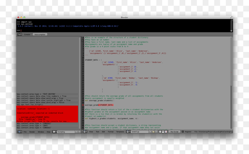
Task: Open the Edit menu in text editor
Action: [x=103, y=132]
